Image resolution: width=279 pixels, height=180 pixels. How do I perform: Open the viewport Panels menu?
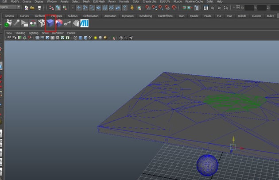click(x=71, y=33)
